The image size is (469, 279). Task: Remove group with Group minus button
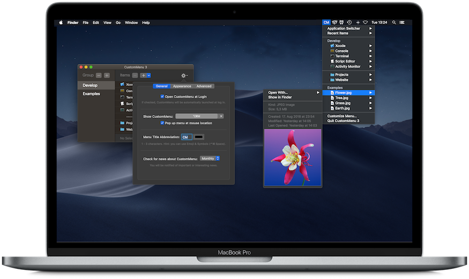coord(99,76)
